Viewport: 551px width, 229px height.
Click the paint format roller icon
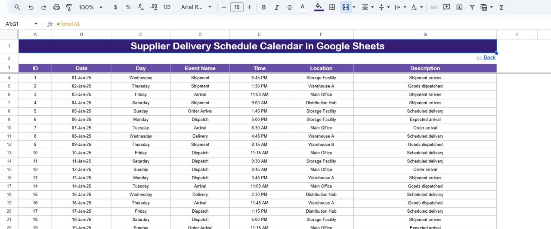(x=69, y=7)
